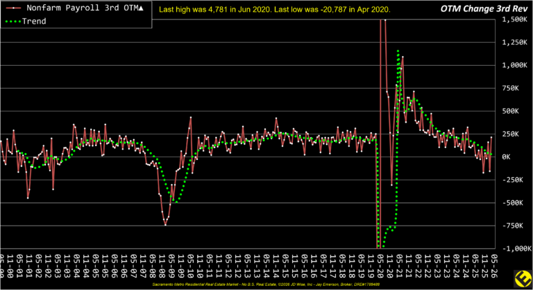Click the -1,000K y-axis label
The height and width of the screenshot is (290, 533).
point(516,248)
